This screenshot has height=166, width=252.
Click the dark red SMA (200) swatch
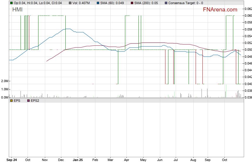tap(132, 3)
